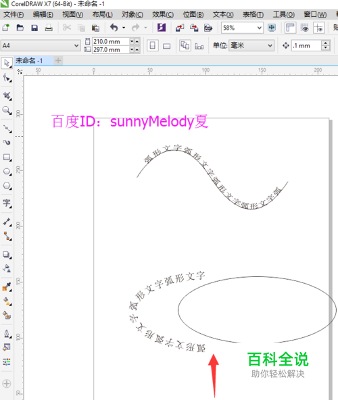Select the Pick tool
The image size is (338, 400).
pyautogui.click(x=7, y=63)
